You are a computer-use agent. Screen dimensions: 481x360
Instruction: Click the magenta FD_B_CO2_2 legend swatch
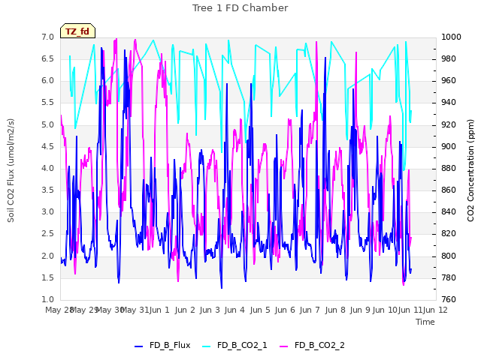pyautogui.click(x=284, y=346)
